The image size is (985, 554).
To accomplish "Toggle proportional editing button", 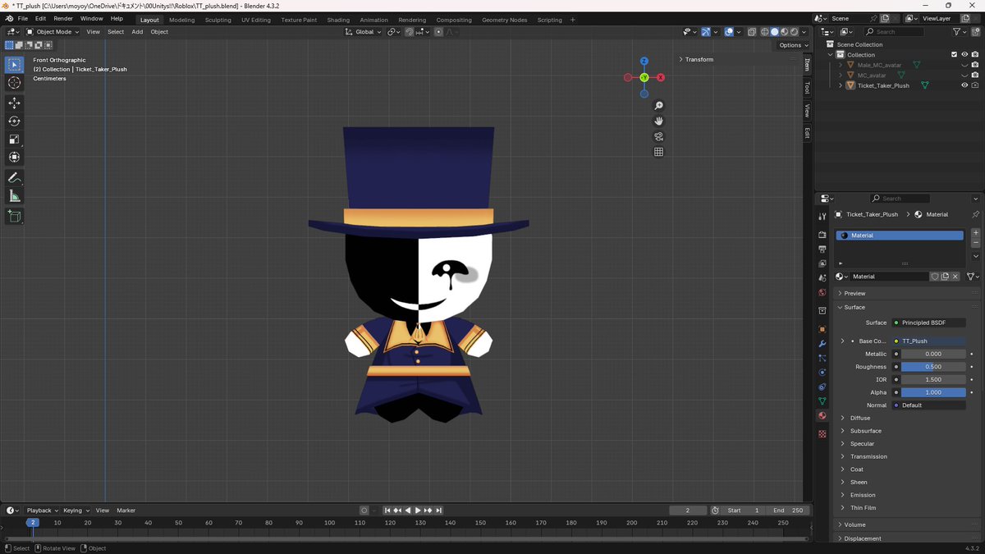I will 439,32.
